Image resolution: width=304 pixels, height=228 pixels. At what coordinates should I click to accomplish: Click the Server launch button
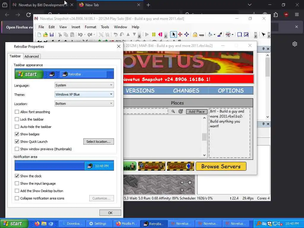point(180,166)
